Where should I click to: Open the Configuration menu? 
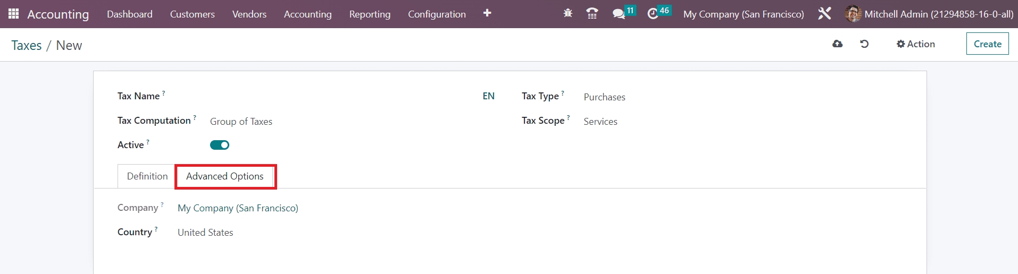[x=437, y=14]
